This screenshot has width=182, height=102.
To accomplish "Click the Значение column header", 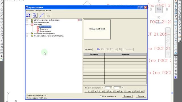I will pos(125,54).
